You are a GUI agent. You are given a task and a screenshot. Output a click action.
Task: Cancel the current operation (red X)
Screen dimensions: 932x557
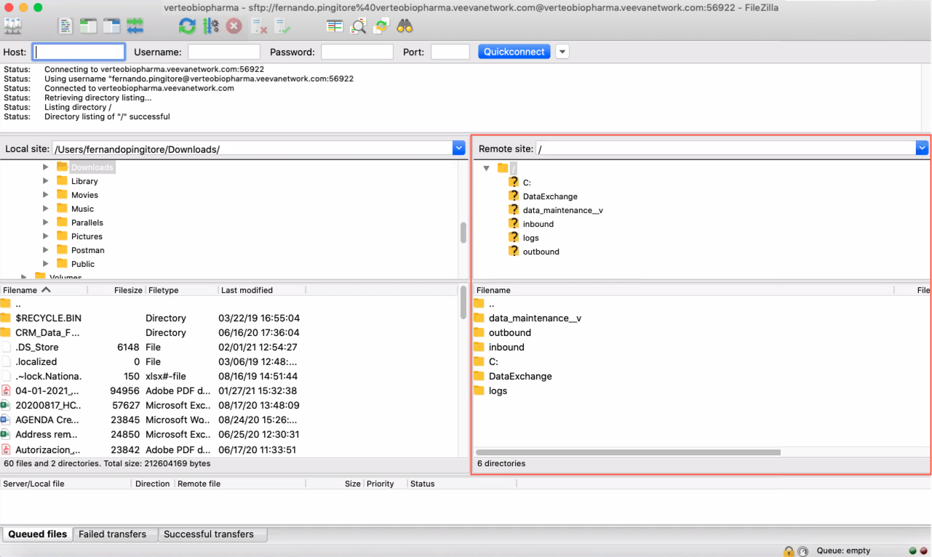(x=234, y=26)
